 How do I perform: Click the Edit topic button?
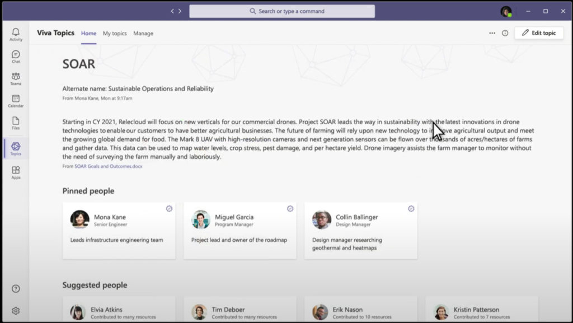(539, 33)
